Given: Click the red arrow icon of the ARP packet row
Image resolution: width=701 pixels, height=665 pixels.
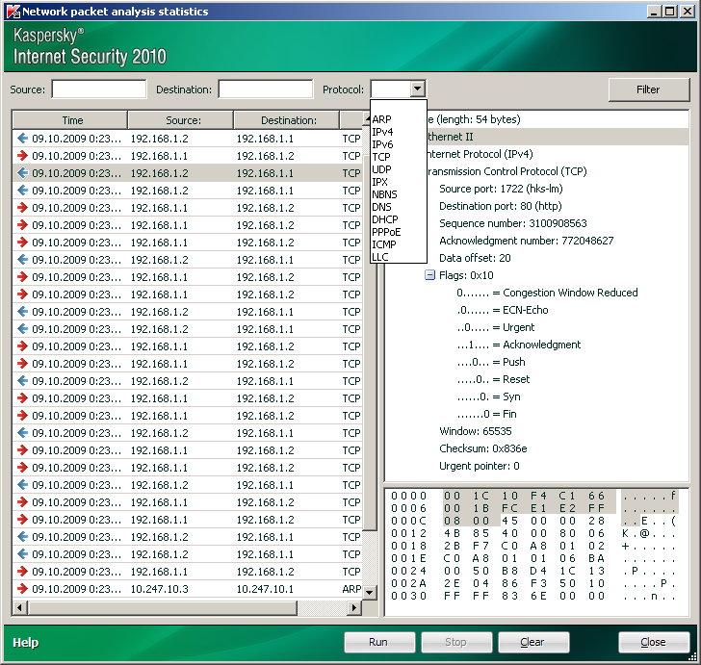Looking at the screenshot, I should coord(22,589).
